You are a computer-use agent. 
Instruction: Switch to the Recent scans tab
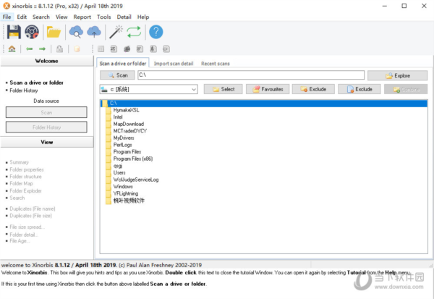coord(216,64)
